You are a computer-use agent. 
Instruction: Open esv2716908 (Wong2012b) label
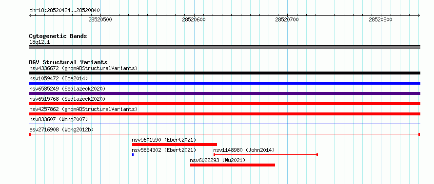tap(61, 129)
